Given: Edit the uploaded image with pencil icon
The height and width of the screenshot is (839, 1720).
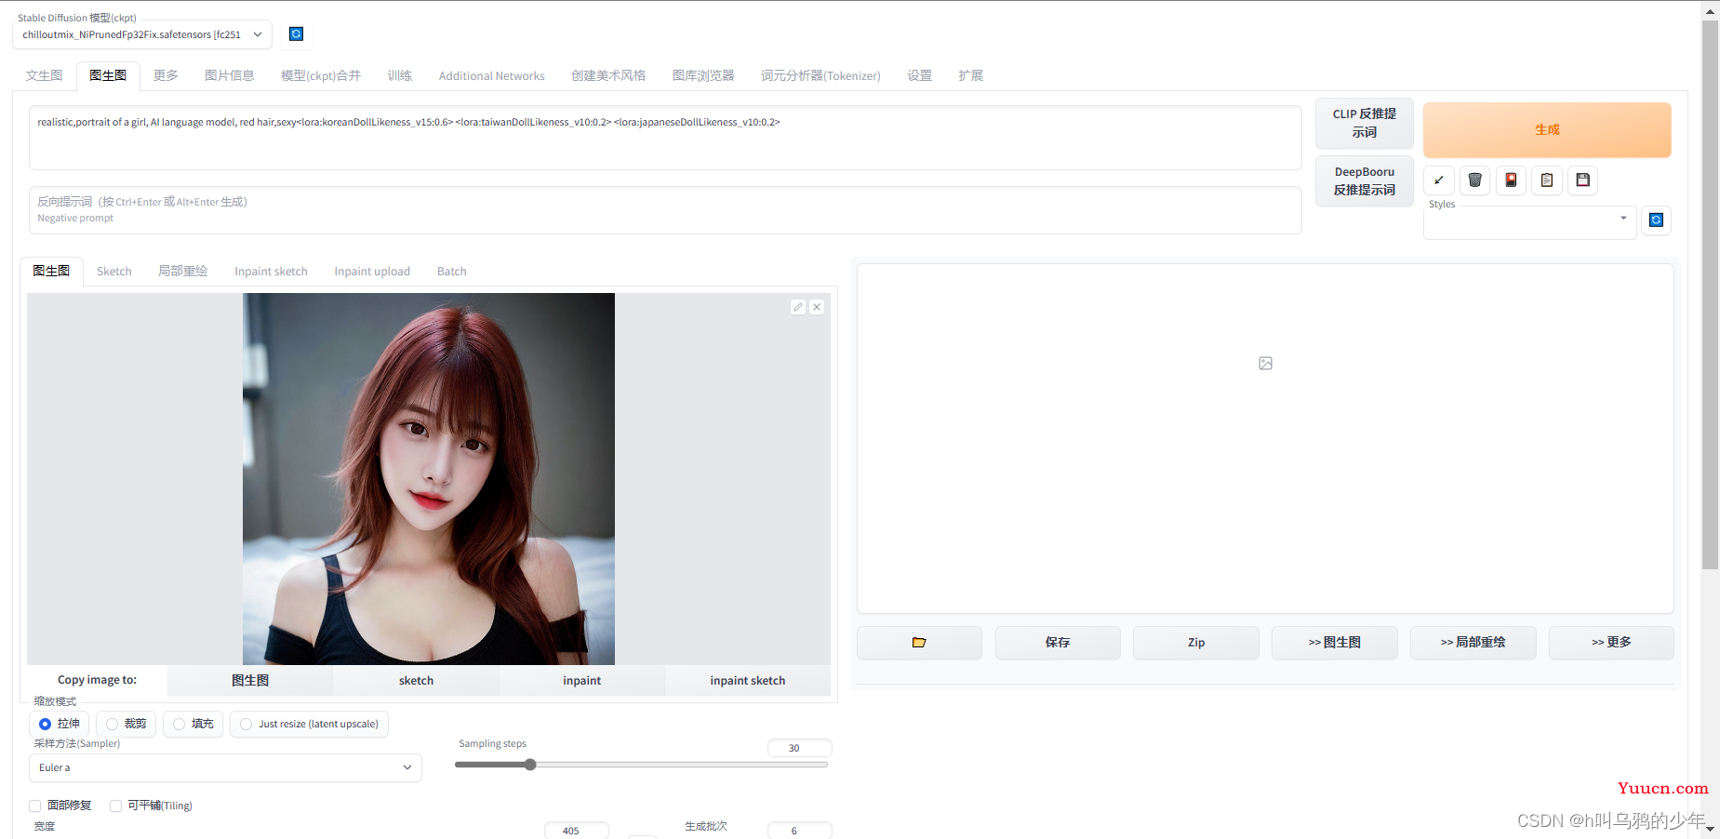Looking at the screenshot, I should point(798,307).
